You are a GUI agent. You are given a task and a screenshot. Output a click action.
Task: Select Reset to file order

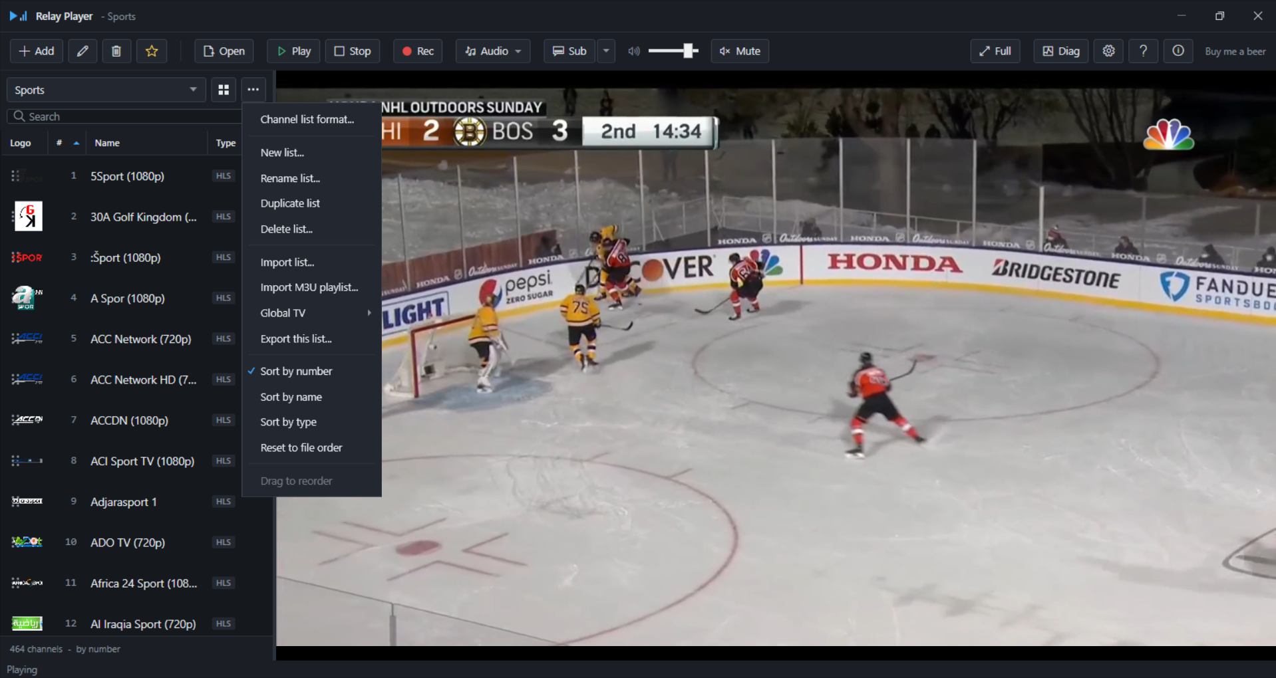pos(311,448)
